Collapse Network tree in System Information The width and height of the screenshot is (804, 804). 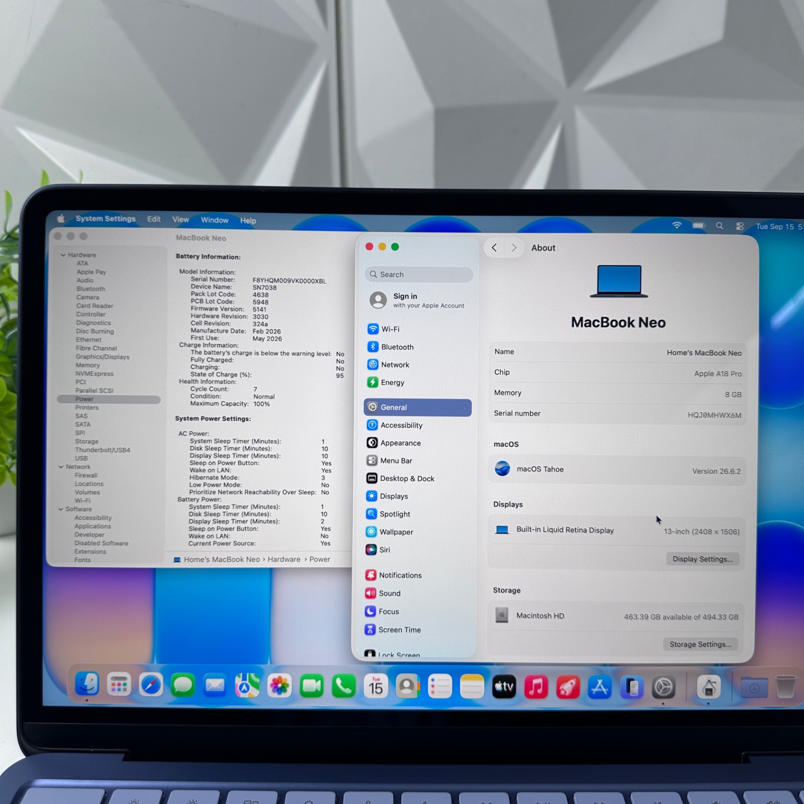coord(61,467)
